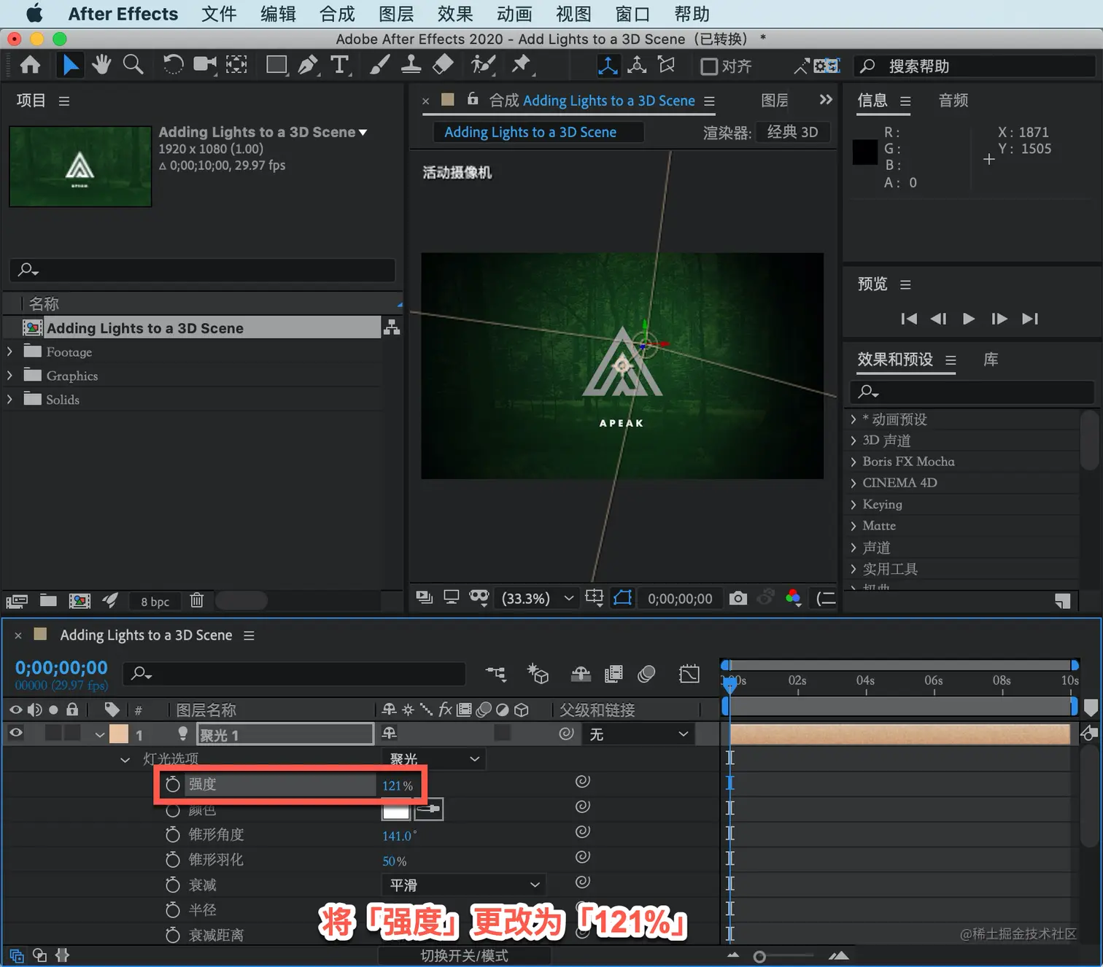The height and width of the screenshot is (967, 1103).
Task: Select the Pen tool
Action: (x=308, y=66)
